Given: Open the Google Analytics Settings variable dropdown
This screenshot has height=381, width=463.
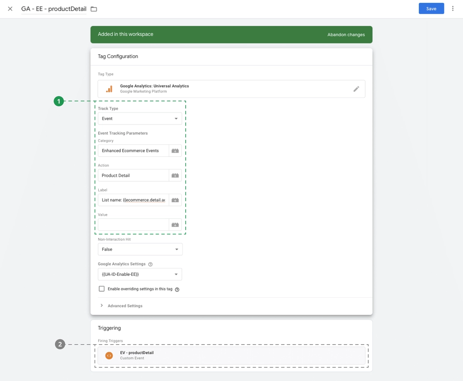Looking at the screenshot, I should (x=140, y=275).
